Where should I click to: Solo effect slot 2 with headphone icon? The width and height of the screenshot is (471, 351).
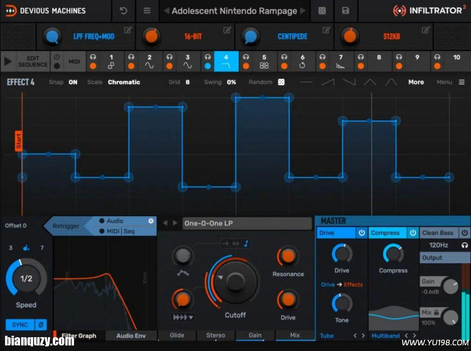point(131,57)
